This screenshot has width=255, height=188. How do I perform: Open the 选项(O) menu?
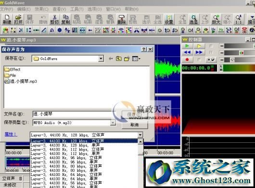94,9
